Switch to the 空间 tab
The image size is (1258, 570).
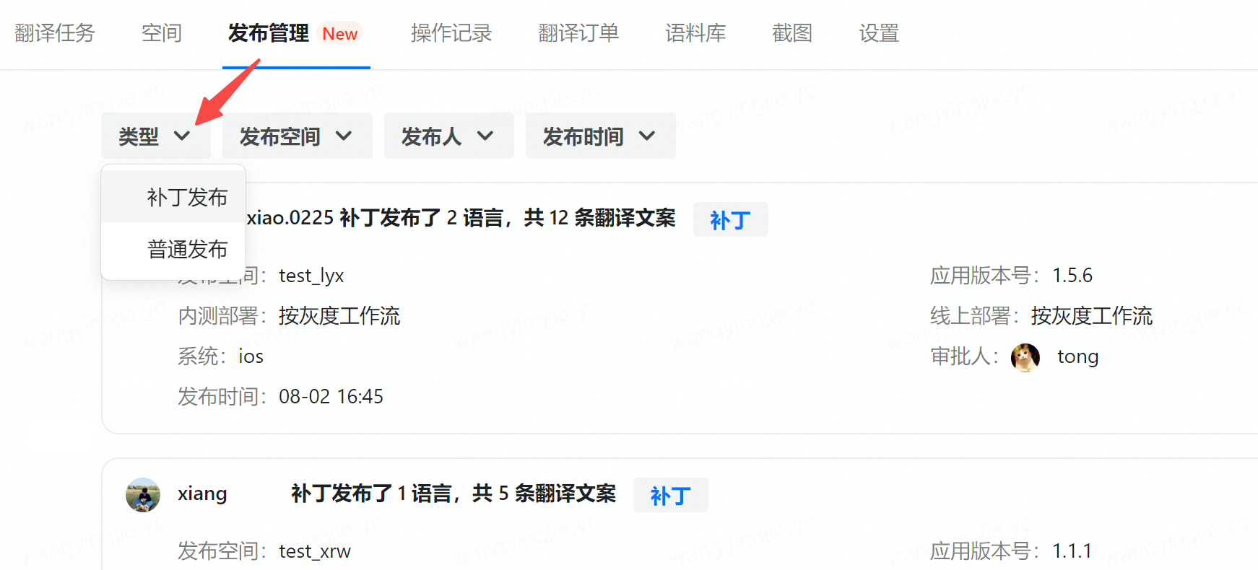(x=161, y=33)
